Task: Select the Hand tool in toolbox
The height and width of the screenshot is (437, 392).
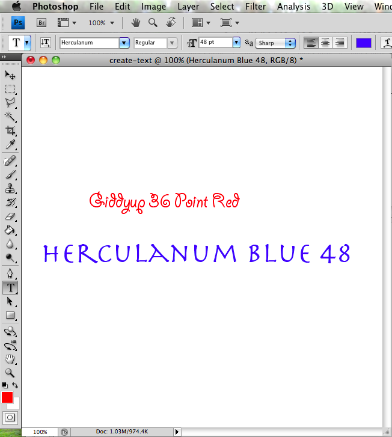Action: (10, 359)
